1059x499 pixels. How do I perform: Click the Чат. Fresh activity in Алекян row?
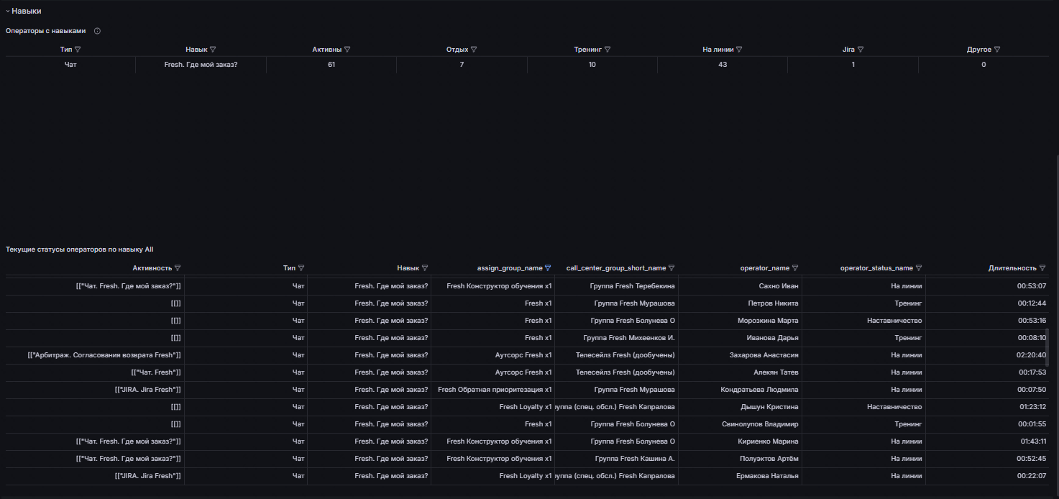pyautogui.click(x=156, y=372)
